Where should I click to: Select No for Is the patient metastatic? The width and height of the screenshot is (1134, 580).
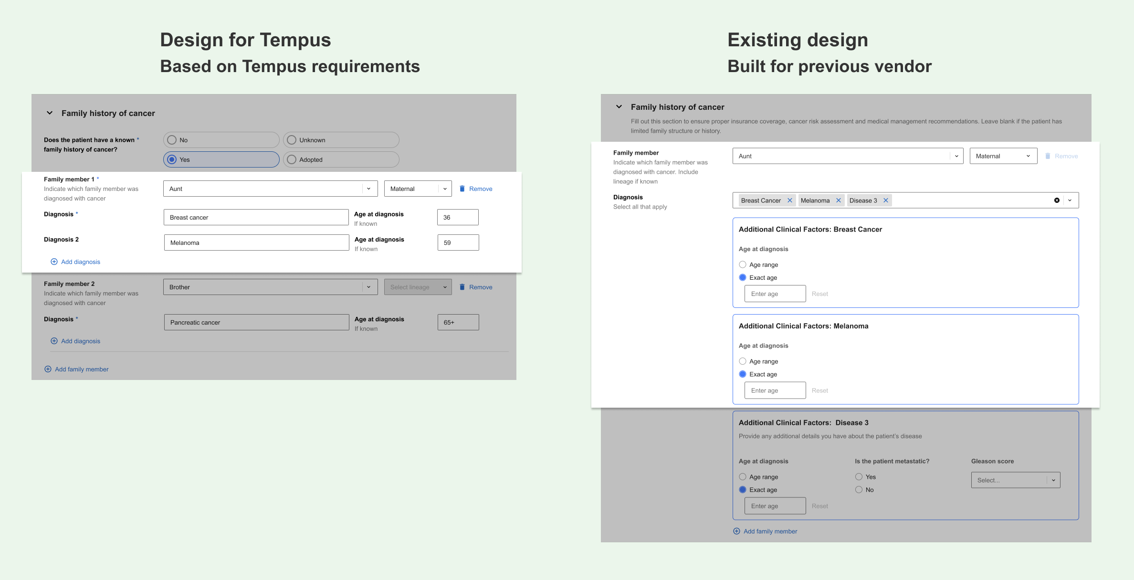[x=859, y=490]
